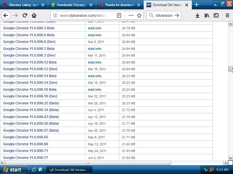Image resolution: width=233 pixels, height=174 pixels.
Task: Open Google Chrome 11.0.696.14 Beta link
Action: click(x=30, y=76)
